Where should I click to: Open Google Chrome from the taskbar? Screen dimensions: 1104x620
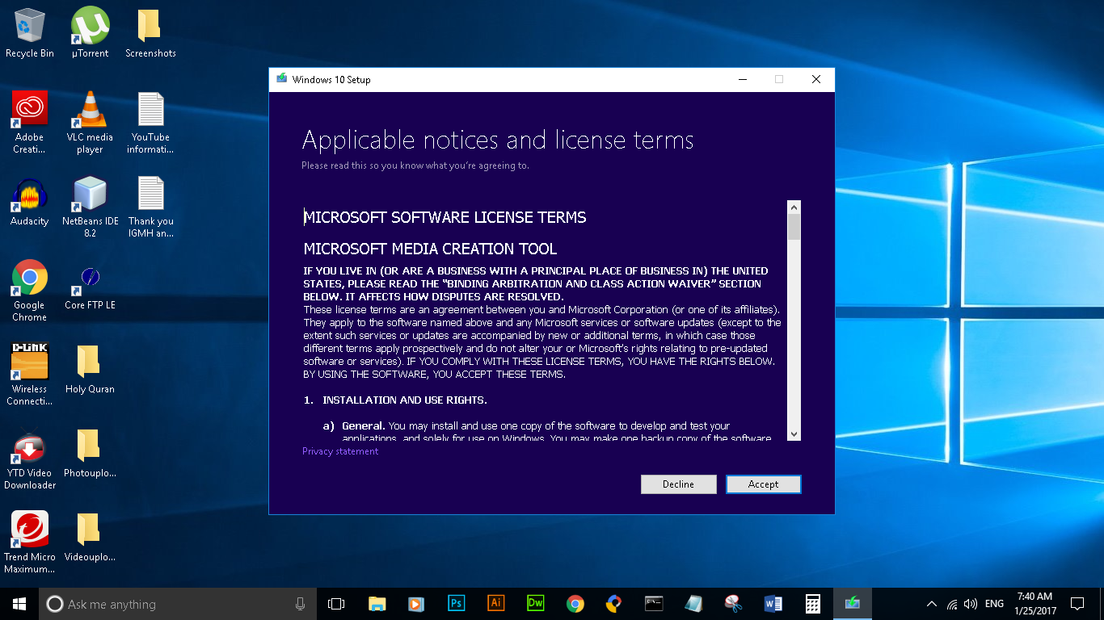(575, 603)
